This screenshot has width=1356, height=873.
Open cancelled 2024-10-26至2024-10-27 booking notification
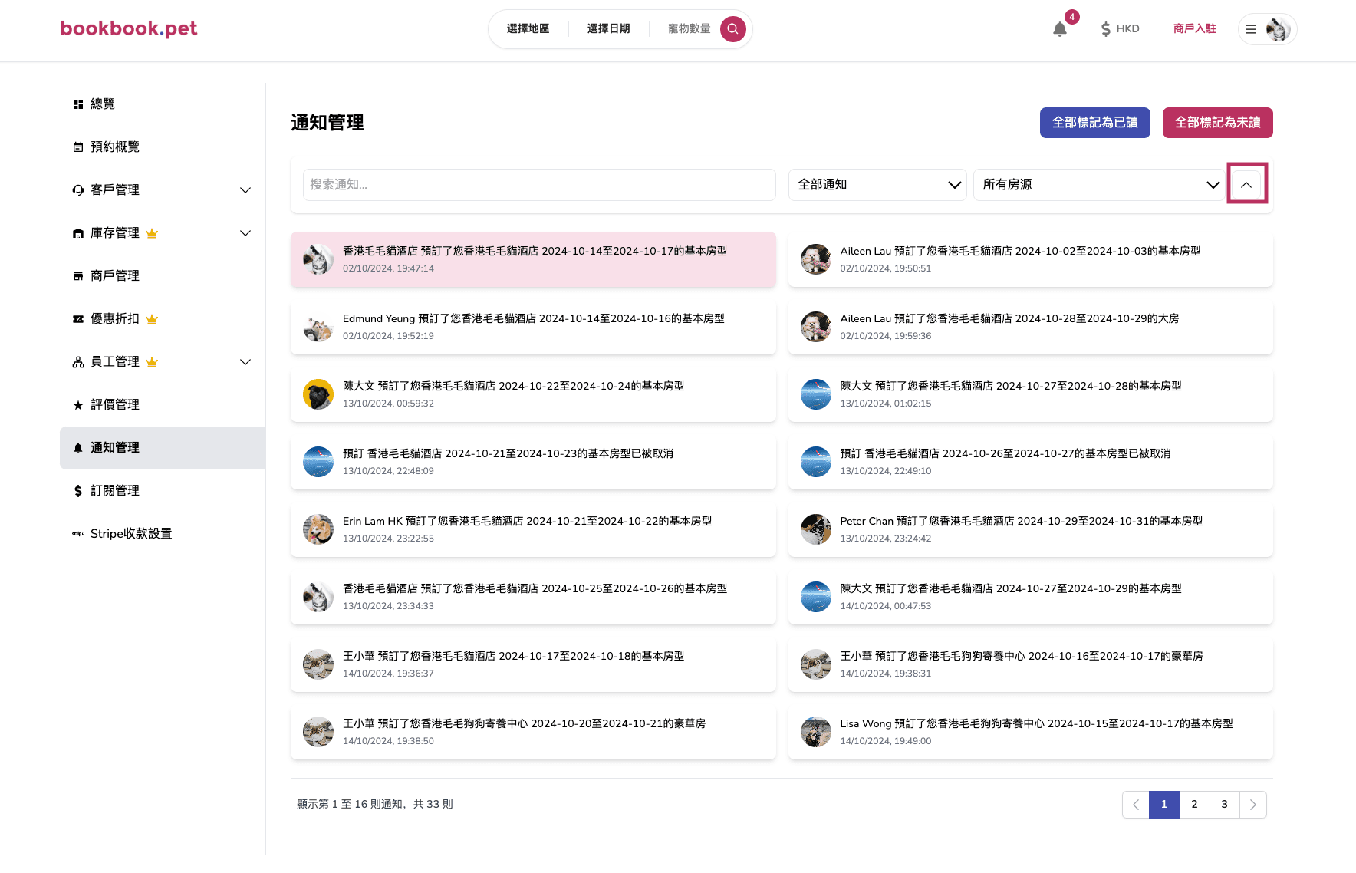tap(1031, 462)
